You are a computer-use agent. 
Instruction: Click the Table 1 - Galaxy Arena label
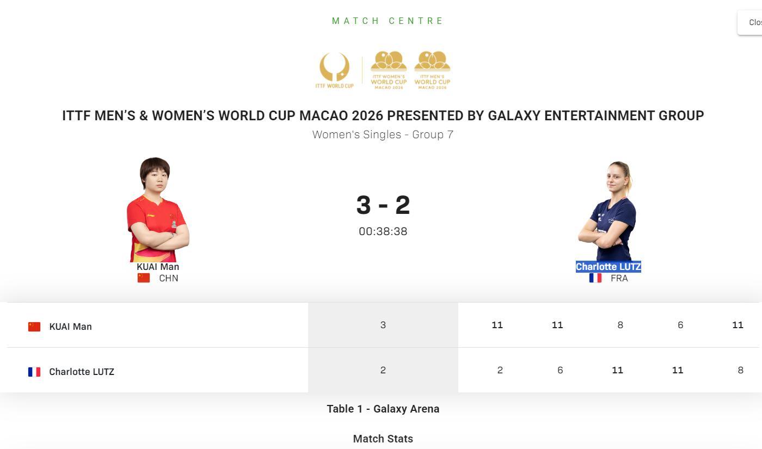(x=383, y=409)
